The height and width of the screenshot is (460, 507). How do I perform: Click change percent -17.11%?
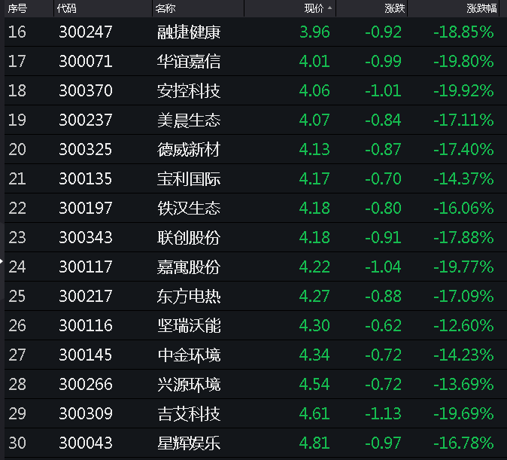(463, 120)
